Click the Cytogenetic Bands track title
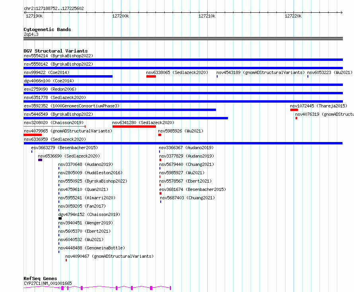 [47, 29]
